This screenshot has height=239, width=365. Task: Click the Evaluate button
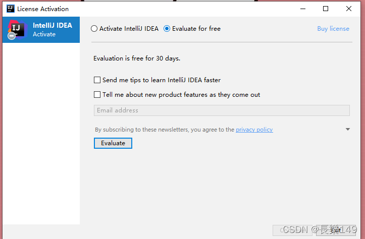point(113,143)
